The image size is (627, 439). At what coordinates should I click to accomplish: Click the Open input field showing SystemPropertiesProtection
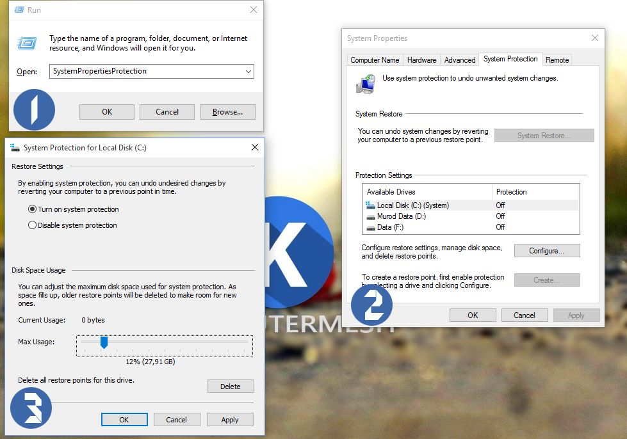pos(147,71)
